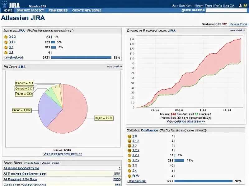
Task: Click the JIRA link in the Statistics panel header
Action: (x=21, y=30)
